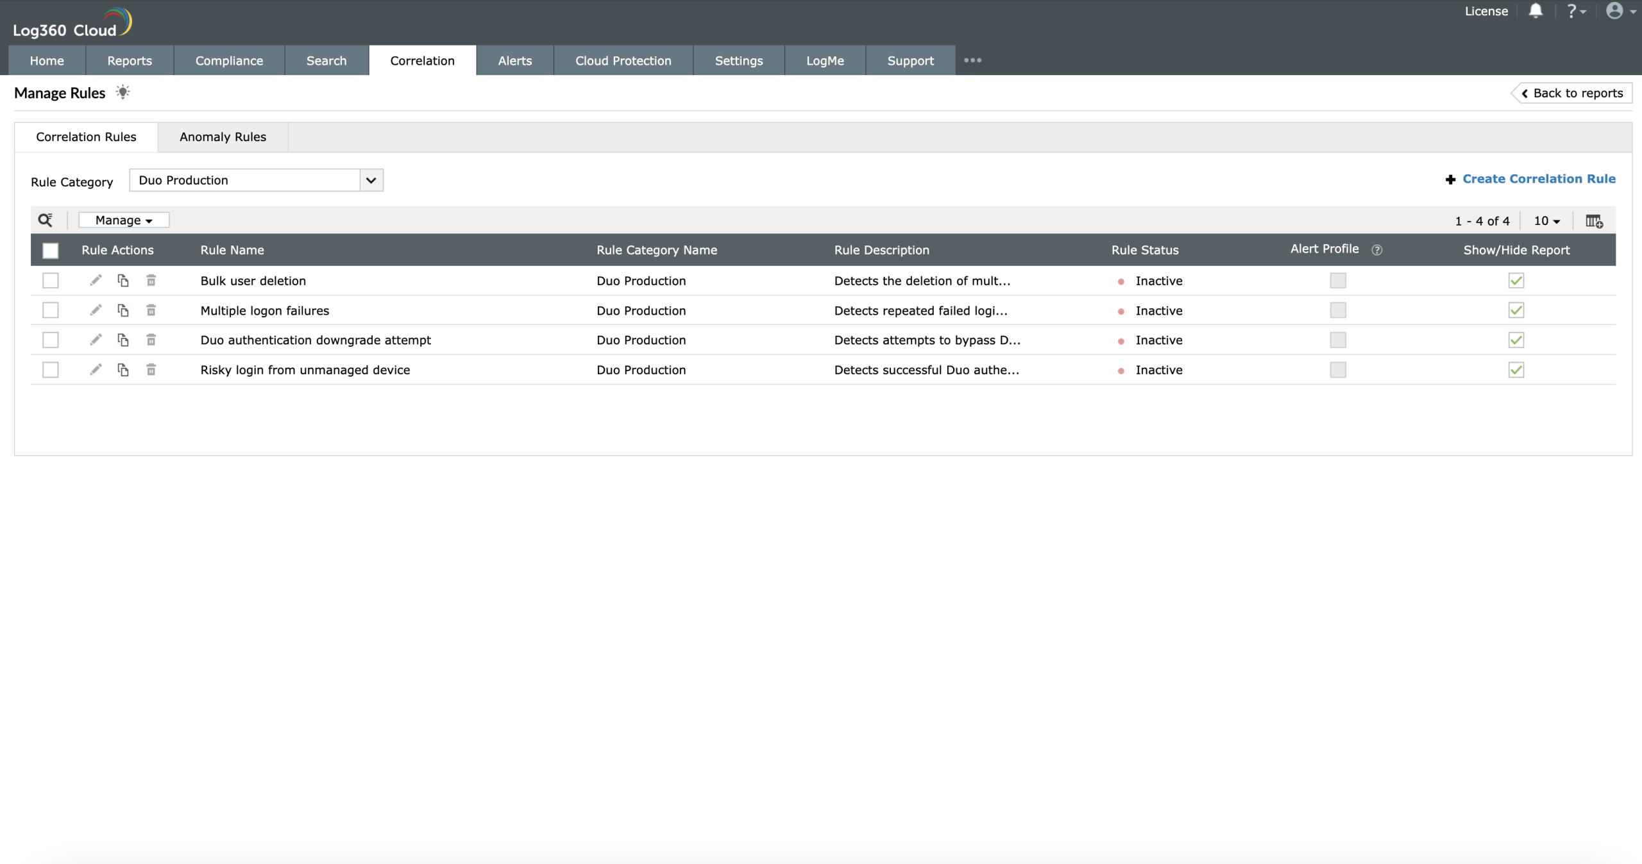Click the Alert Profile help question icon
The image size is (1642, 864).
tap(1376, 250)
